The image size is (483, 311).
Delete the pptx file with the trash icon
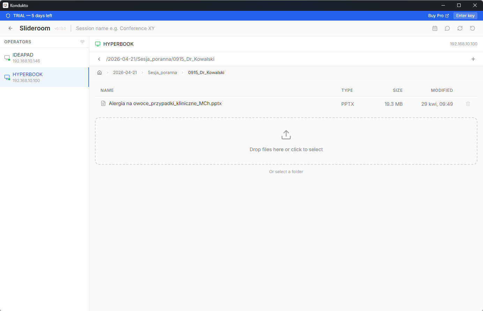click(468, 104)
